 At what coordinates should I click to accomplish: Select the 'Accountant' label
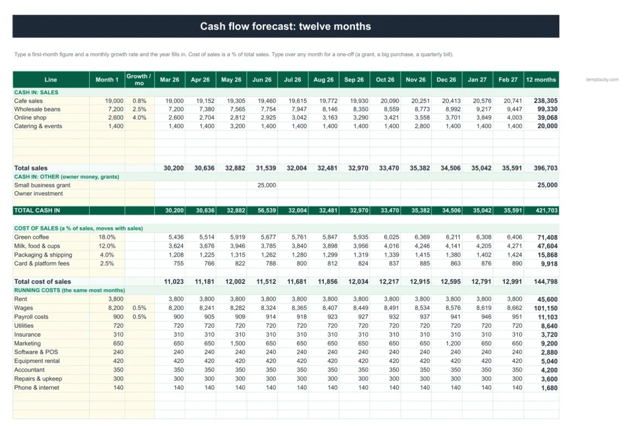pyautogui.click(x=29, y=370)
